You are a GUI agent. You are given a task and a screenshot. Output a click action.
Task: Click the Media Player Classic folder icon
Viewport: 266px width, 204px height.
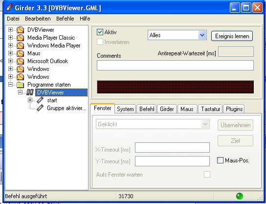click(21, 38)
